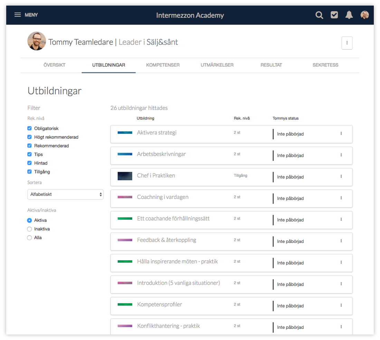Click Intermezzon Academy header title

[x=190, y=15]
